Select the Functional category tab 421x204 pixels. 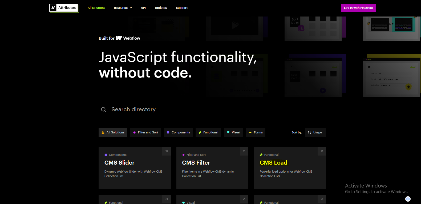coord(208,132)
